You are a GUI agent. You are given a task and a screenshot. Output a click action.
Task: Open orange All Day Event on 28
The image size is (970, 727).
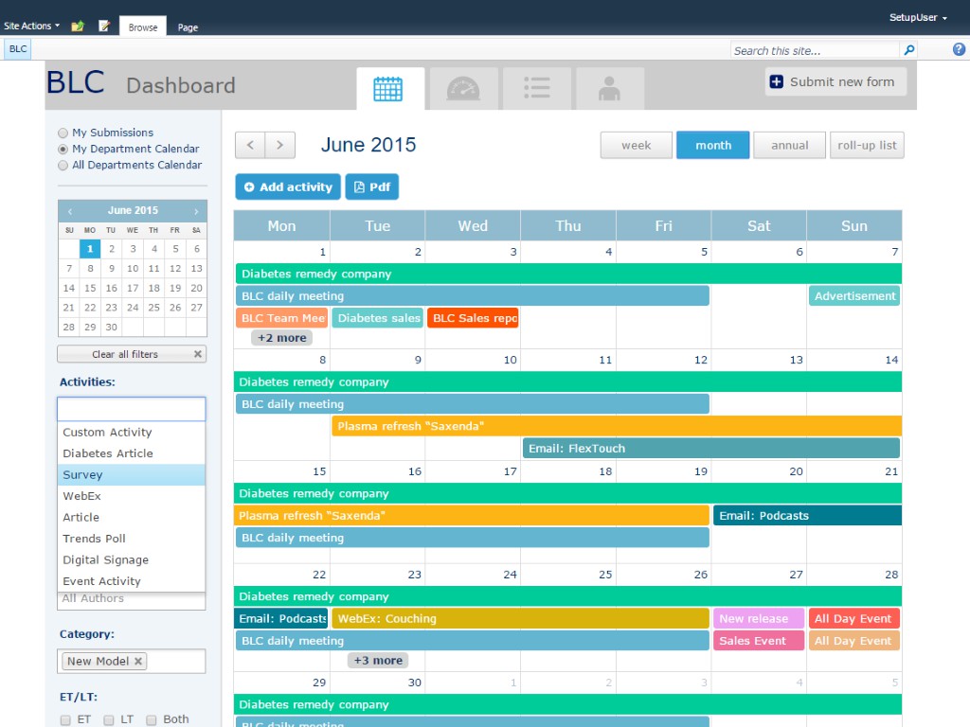tap(853, 641)
